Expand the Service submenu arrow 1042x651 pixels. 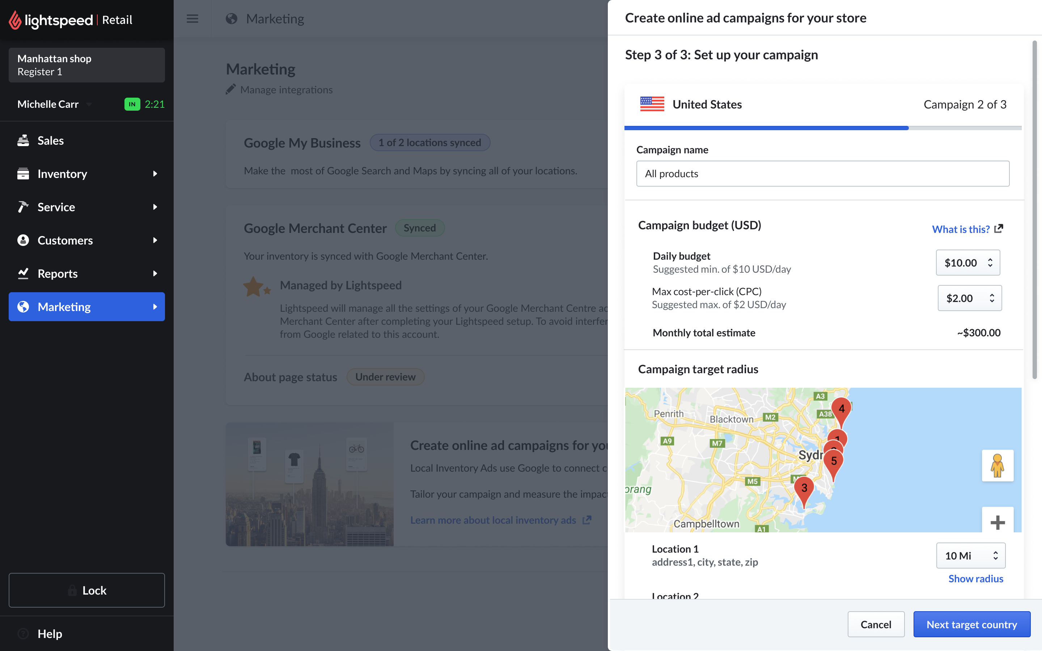[x=155, y=207]
